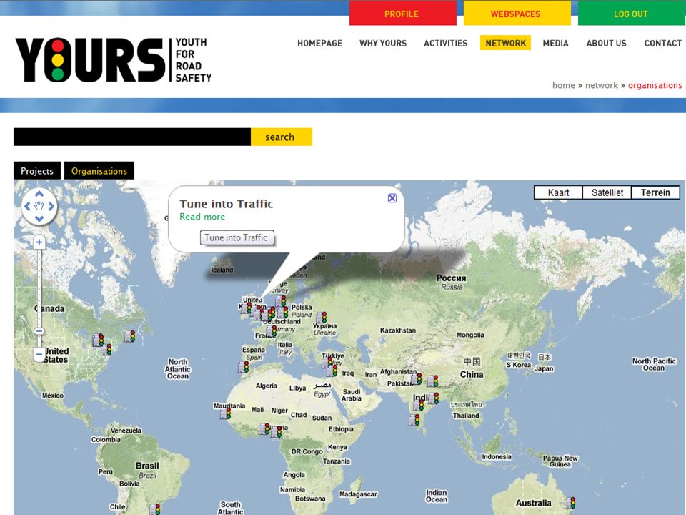This screenshot has width=686, height=515.
Task: Select the marker off the US northeast coast
Action: coord(130,336)
